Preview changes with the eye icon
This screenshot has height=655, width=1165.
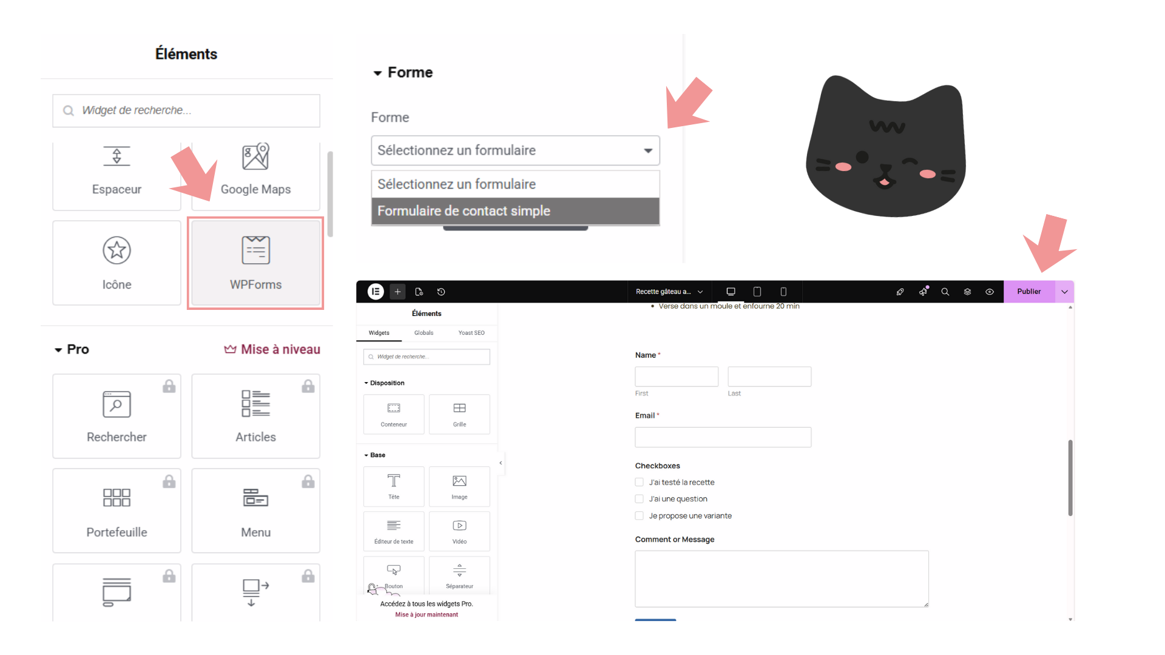tap(990, 292)
